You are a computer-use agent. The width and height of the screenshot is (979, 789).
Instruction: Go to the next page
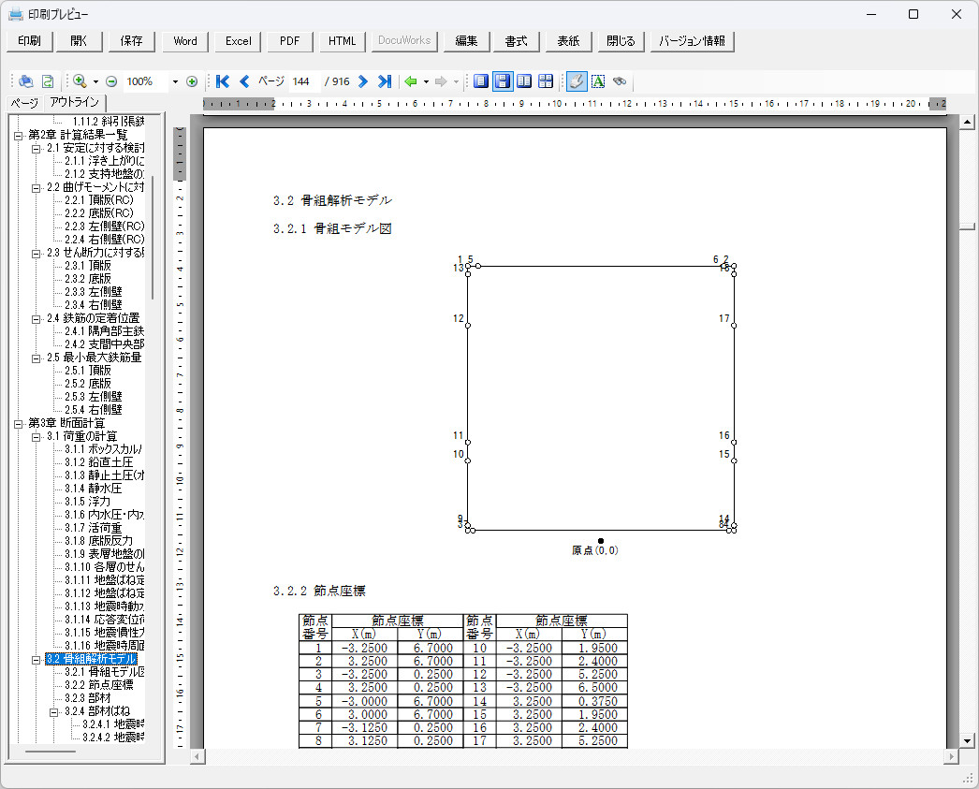(x=363, y=81)
